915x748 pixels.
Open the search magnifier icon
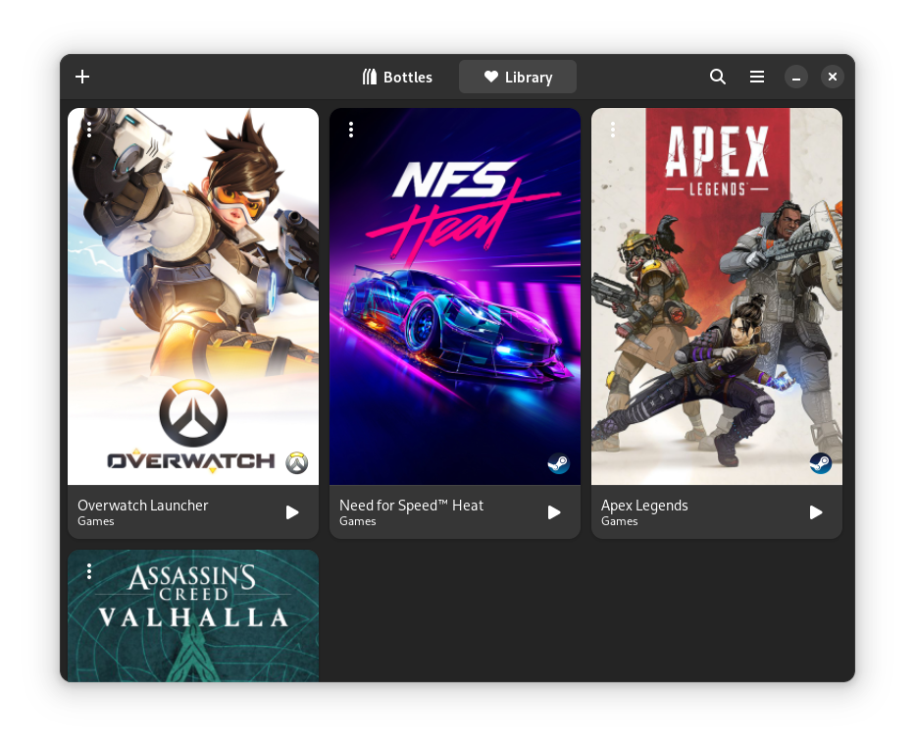[x=718, y=77]
